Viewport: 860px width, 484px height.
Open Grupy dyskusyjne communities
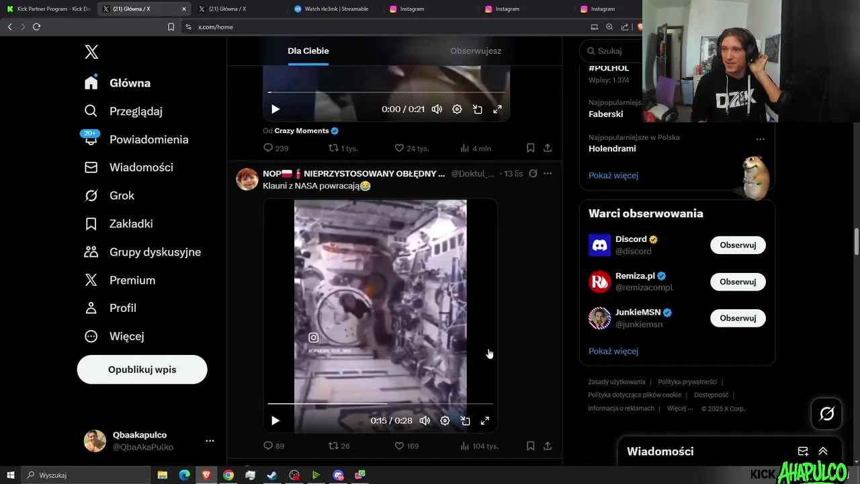[x=142, y=252]
